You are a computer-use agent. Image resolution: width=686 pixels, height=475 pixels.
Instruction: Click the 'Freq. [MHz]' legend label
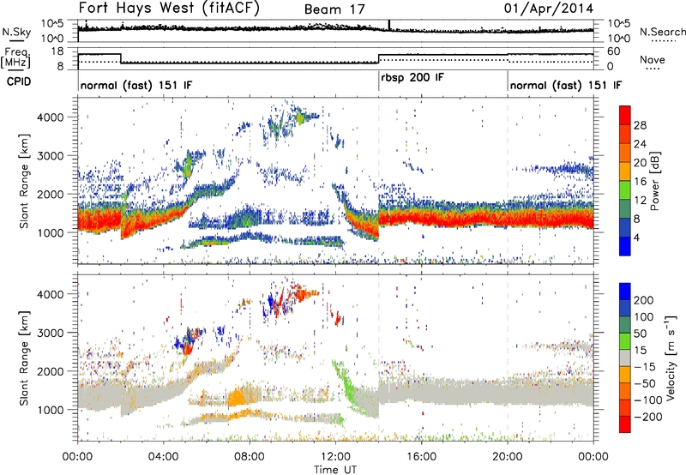(x=15, y=58)
